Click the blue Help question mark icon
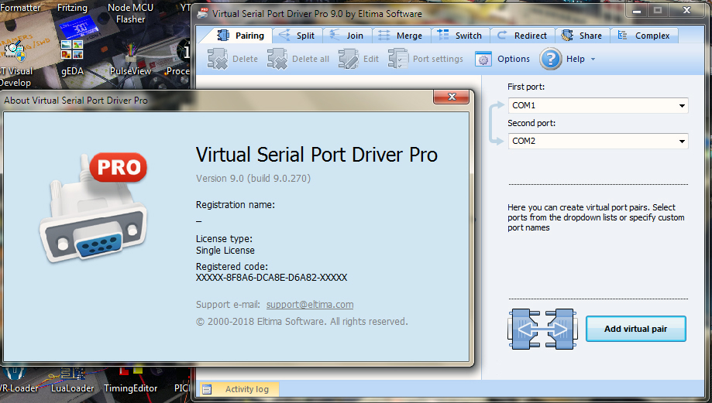 coord(550,59)
